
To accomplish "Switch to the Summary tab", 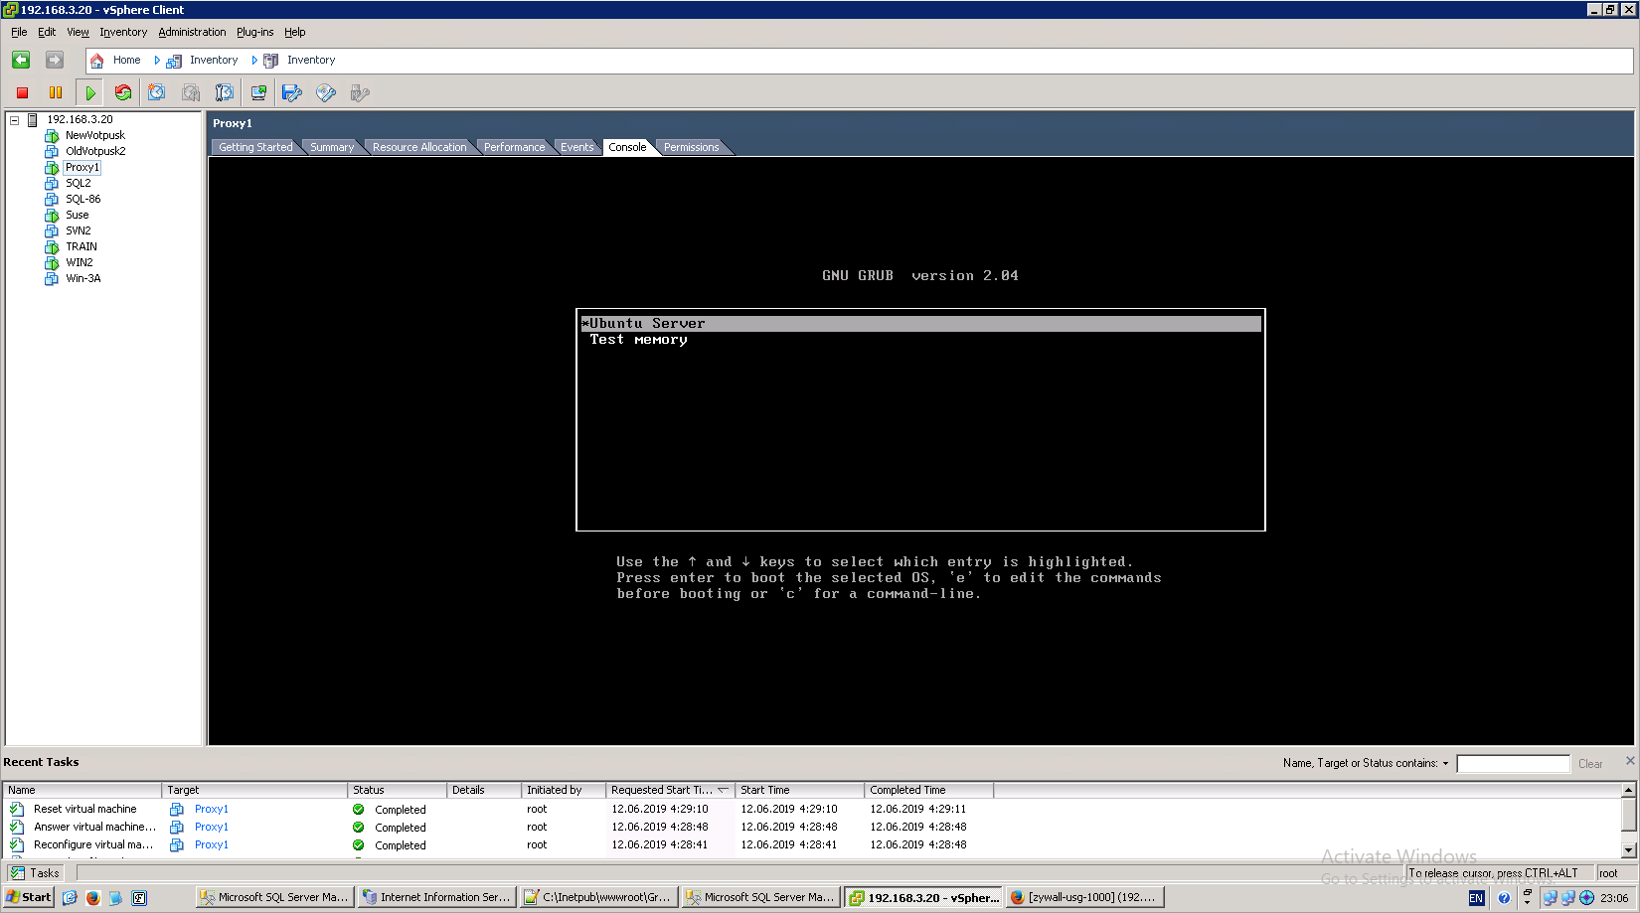I will coord(332,147).
